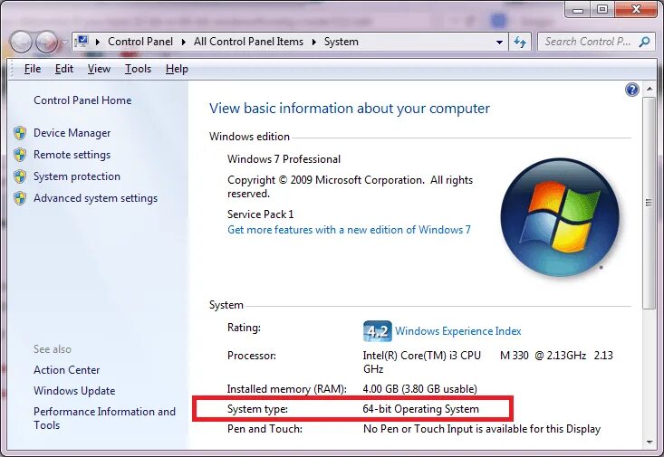
Task: Open Action Center link
Action: click(x=66, y=370)
